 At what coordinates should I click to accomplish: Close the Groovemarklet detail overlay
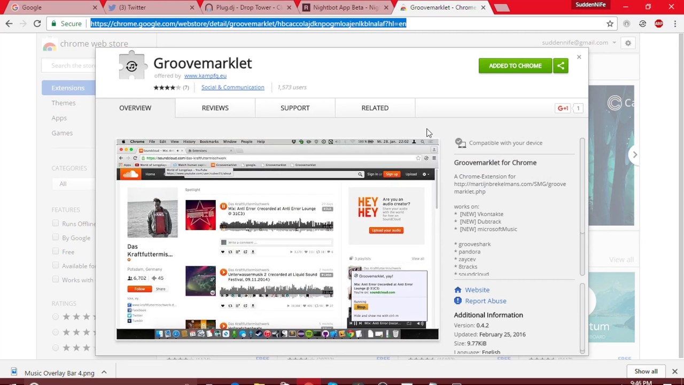point(579,57)
